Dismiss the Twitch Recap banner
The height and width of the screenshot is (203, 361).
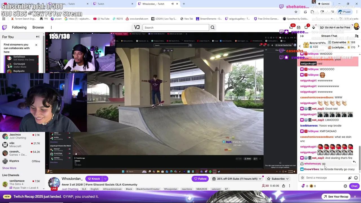[355, 197]
